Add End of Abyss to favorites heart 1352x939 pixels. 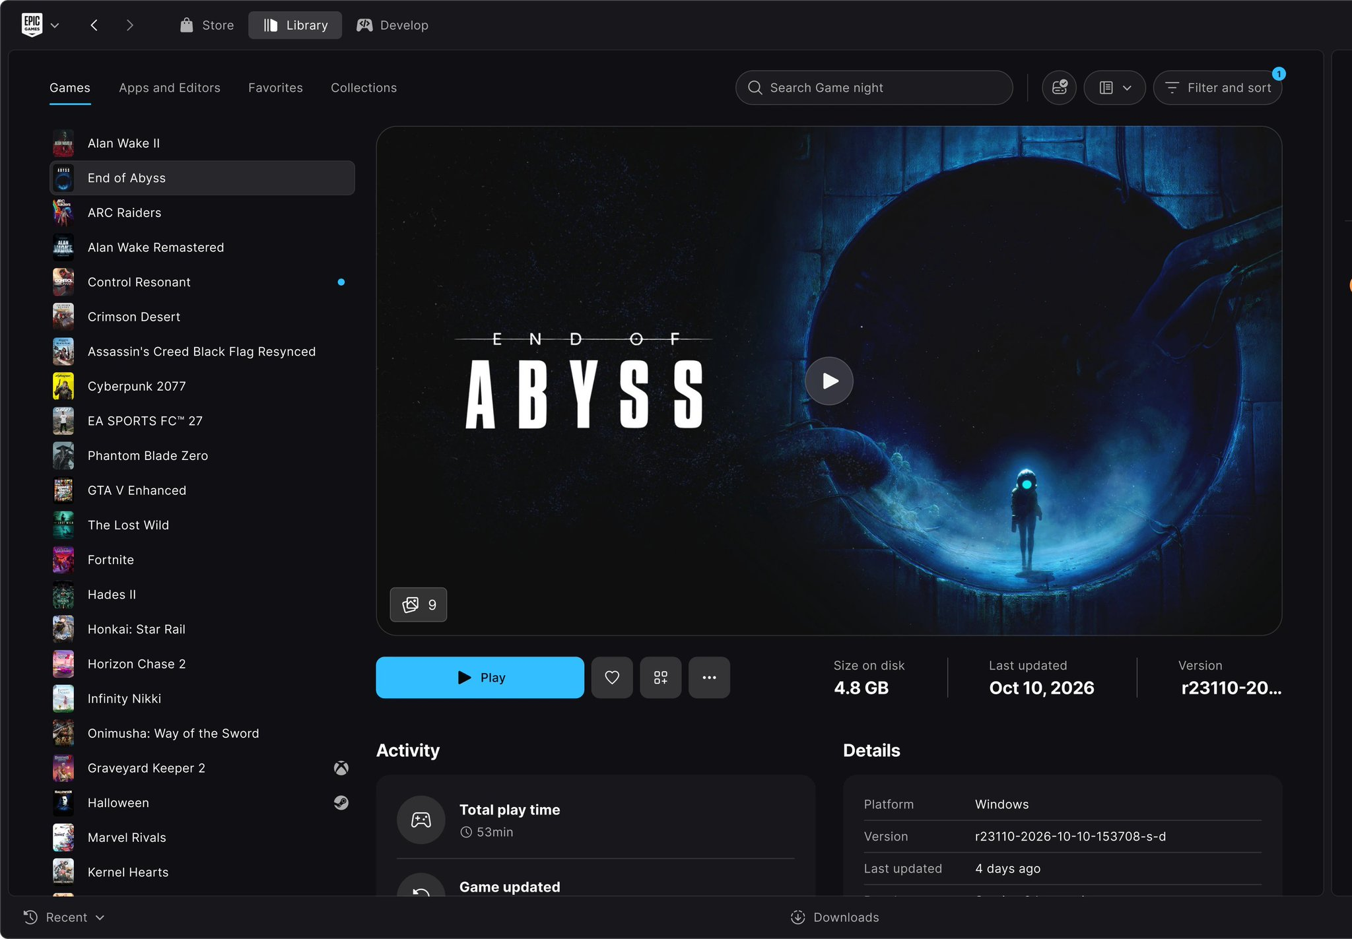point(612,678)
